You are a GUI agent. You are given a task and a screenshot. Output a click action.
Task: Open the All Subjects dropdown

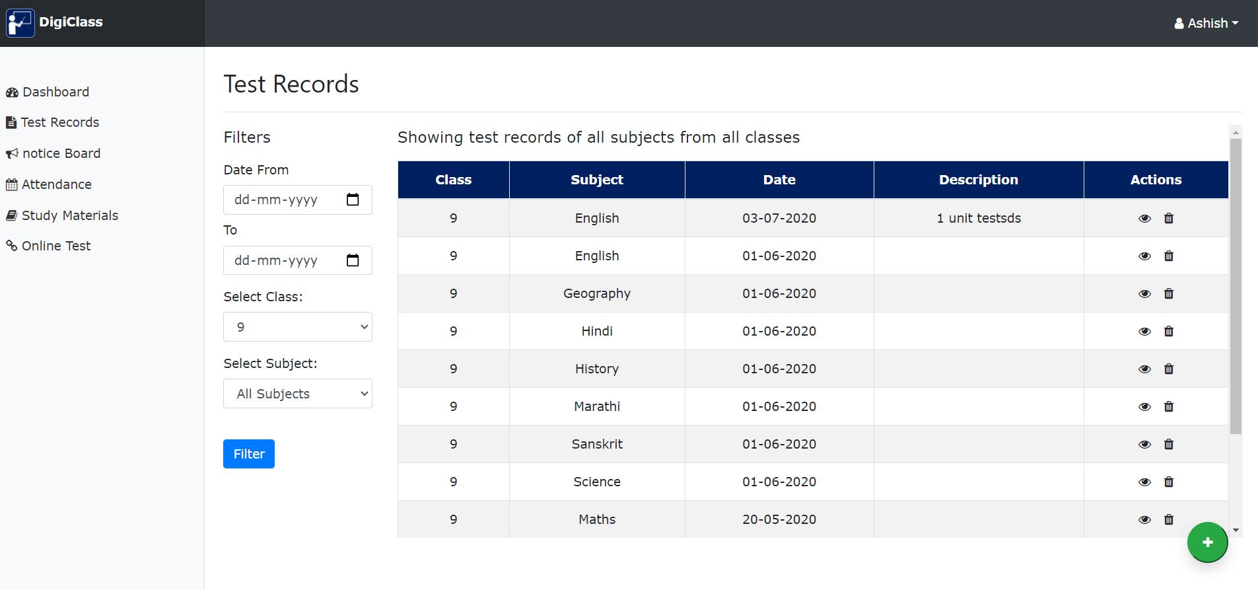pyautogui.click(x=298, y=394)
